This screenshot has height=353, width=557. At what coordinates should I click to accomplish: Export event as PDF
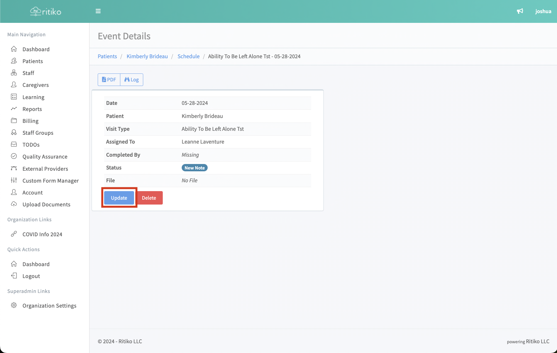[109, 80]
